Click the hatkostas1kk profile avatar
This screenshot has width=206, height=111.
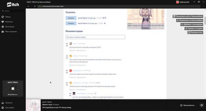177,2
